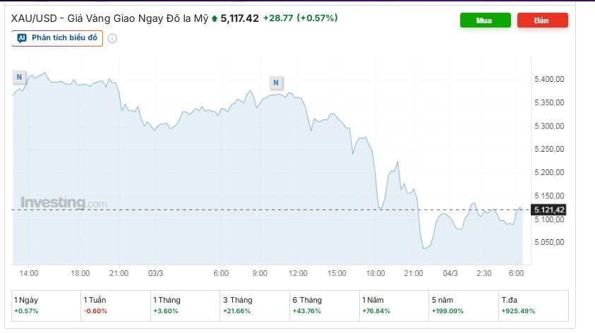Click the Investing.com watermark logo

pyautogui.click(x=64, y=203)
